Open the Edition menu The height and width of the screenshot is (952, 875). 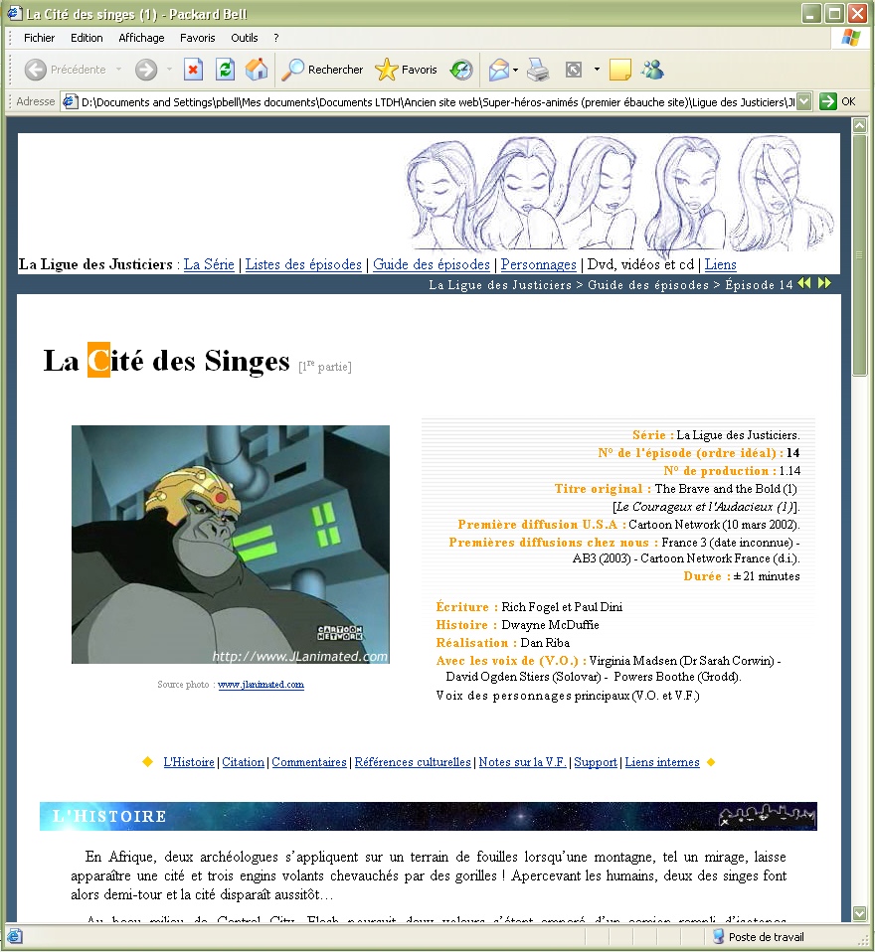click(x=87, y=38)
